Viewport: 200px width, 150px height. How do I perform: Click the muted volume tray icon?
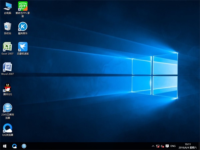[x=162, y=146]
